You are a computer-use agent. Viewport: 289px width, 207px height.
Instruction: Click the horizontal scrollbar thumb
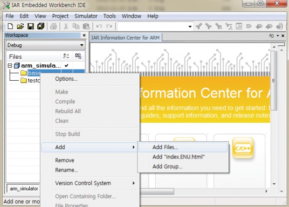click(157, 191)
